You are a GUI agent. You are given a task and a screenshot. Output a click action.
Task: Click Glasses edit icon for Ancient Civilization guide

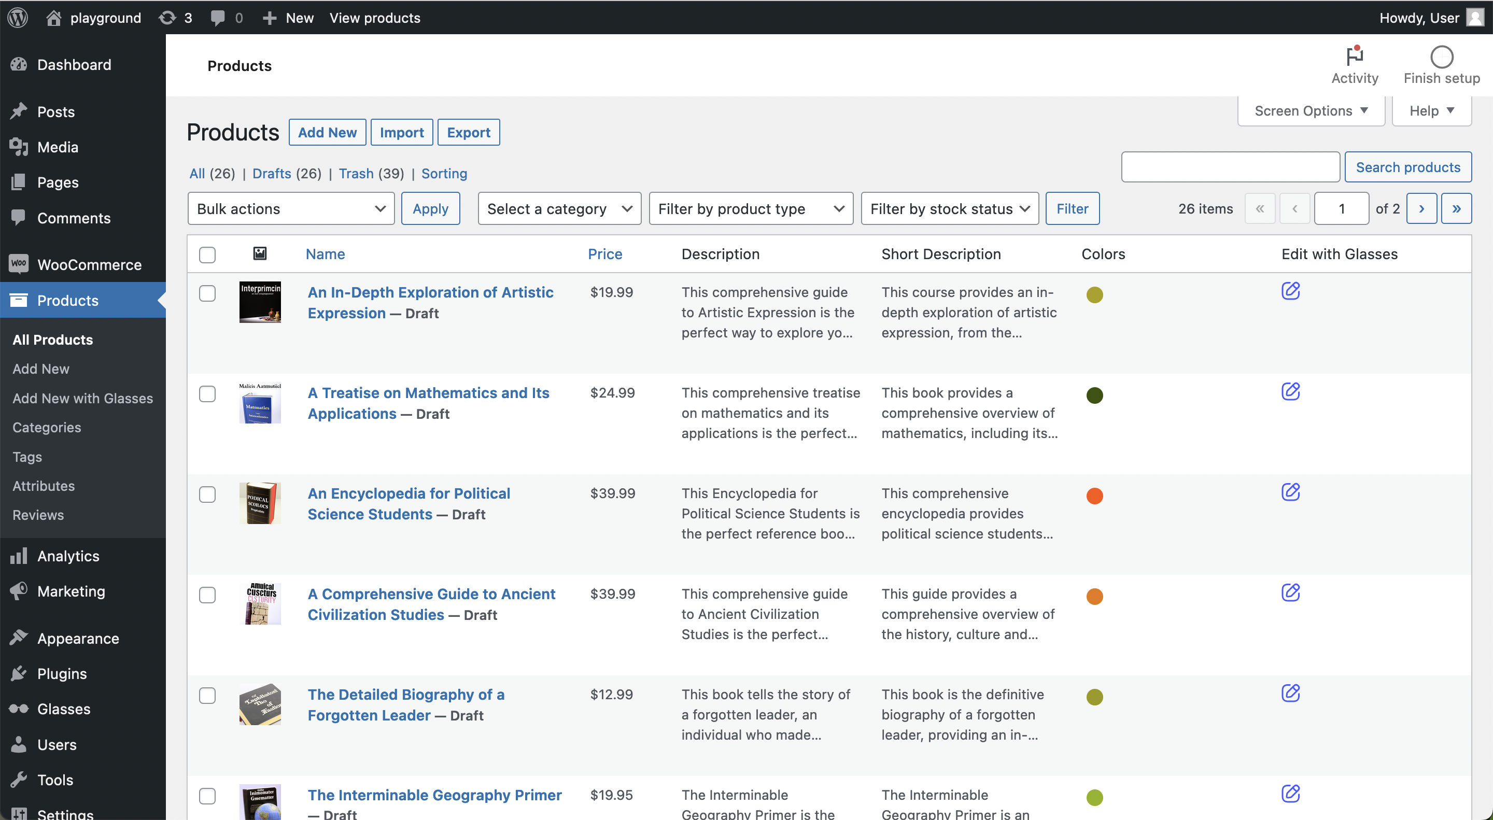coord(1290,592)
